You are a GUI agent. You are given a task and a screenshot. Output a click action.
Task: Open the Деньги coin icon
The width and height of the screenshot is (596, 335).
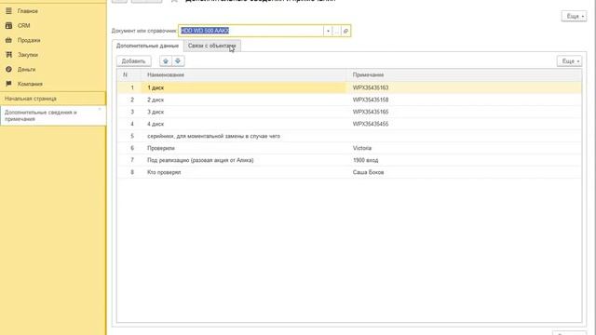tap(8, 69)
